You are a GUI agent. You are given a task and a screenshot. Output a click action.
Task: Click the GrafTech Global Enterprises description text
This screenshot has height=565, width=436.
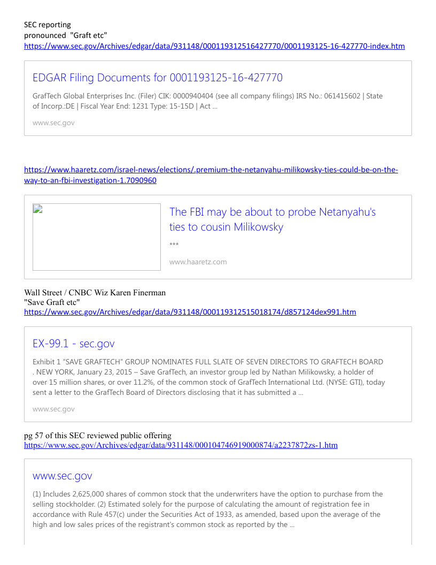(x=207, y=101)
